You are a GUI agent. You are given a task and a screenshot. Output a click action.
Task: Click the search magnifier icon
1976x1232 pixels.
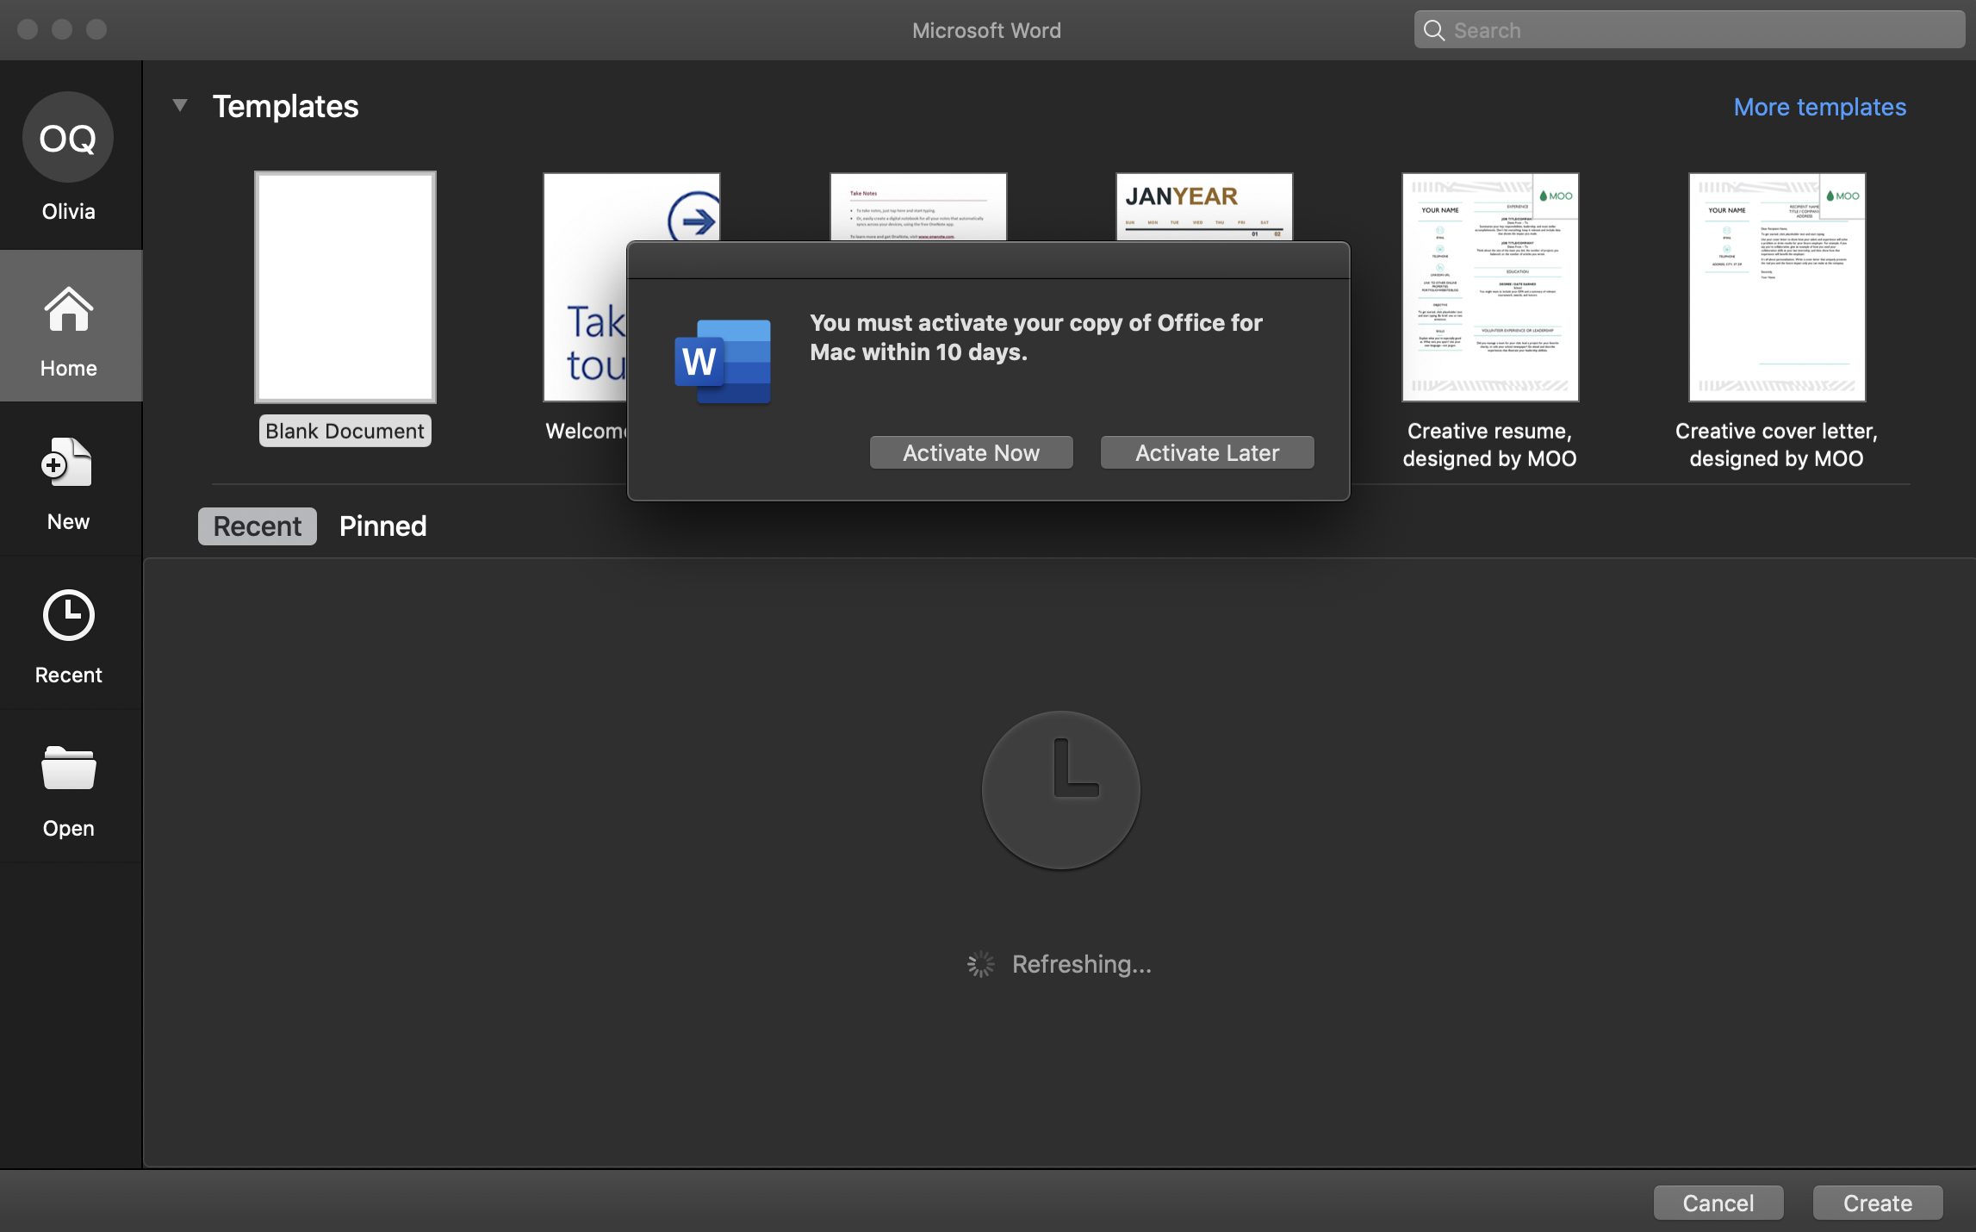1433,30
